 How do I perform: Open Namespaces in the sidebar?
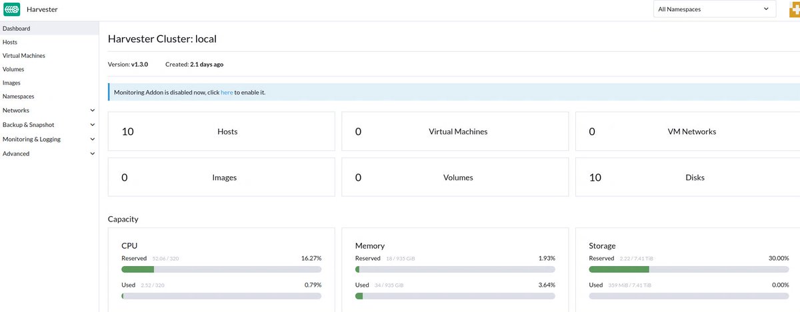point(49,96)
